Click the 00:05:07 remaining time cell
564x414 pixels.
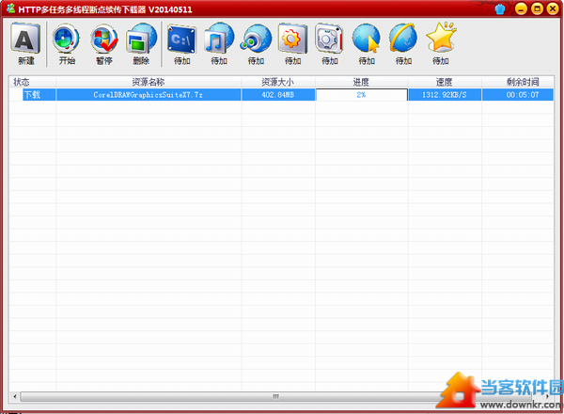(x=518, y=95)
